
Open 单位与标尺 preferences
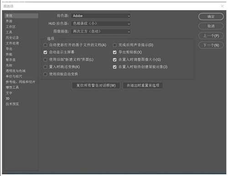14,77
